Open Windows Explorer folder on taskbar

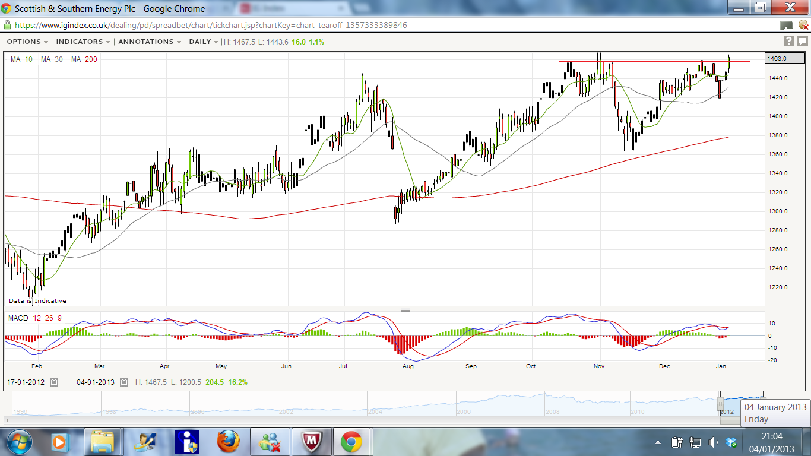(102, 442)
